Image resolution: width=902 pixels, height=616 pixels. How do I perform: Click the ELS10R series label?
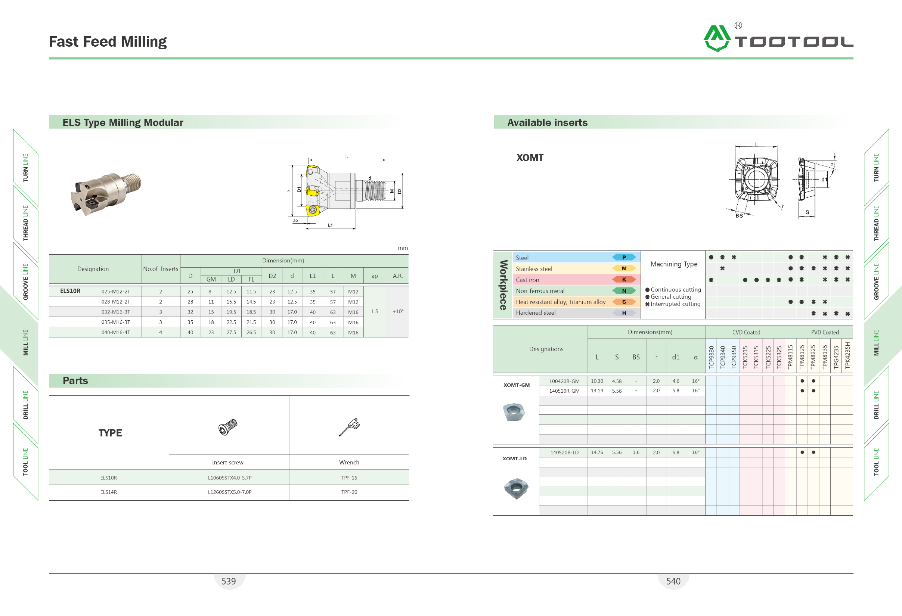(70, 291)
